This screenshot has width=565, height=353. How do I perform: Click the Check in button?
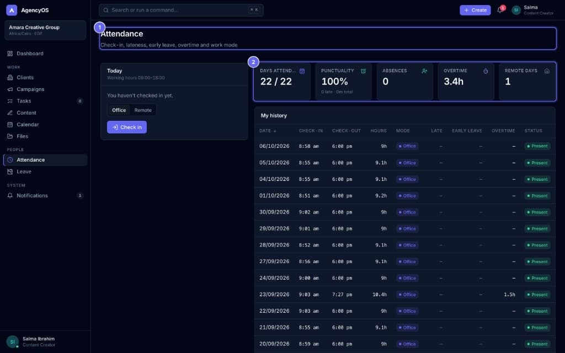(127, 127)
